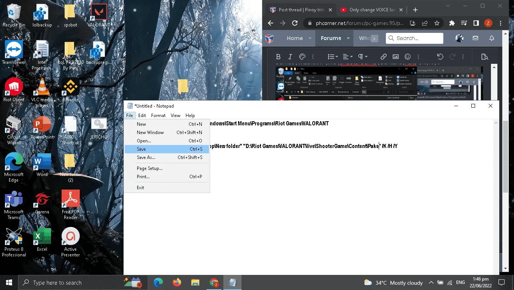Open list options dropdown in editor
514x290 pixels.
333,57
